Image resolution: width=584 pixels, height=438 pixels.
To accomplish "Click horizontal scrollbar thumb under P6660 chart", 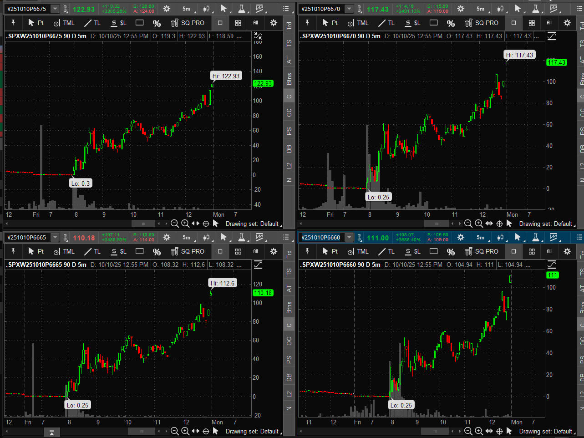I will pos(435,431).
